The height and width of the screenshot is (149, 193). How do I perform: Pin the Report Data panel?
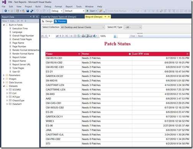tap(34, 17)
